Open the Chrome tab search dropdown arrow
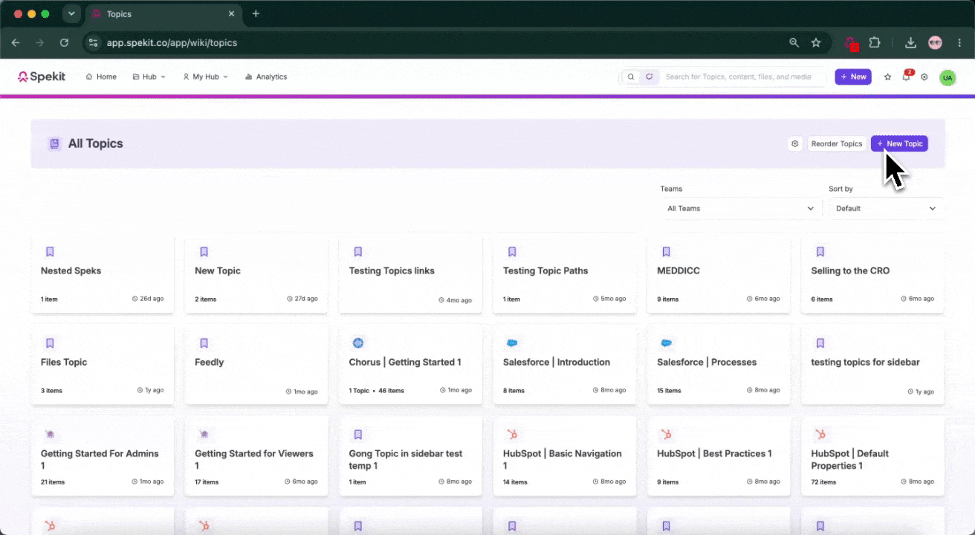 (71, 14)
